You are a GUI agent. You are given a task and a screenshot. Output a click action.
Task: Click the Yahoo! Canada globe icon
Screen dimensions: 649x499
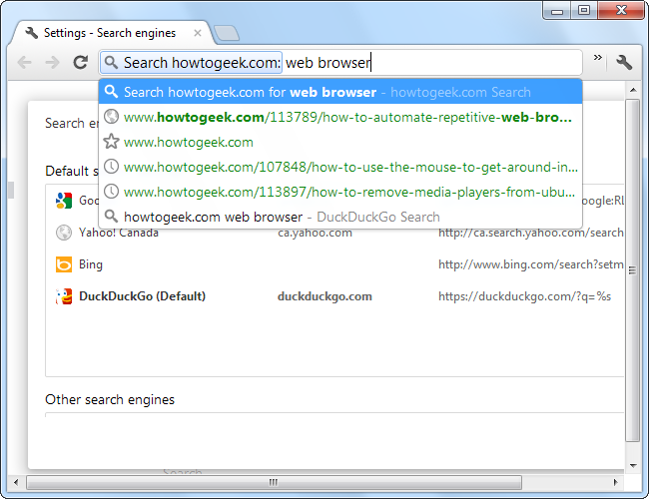click(64, 233)
